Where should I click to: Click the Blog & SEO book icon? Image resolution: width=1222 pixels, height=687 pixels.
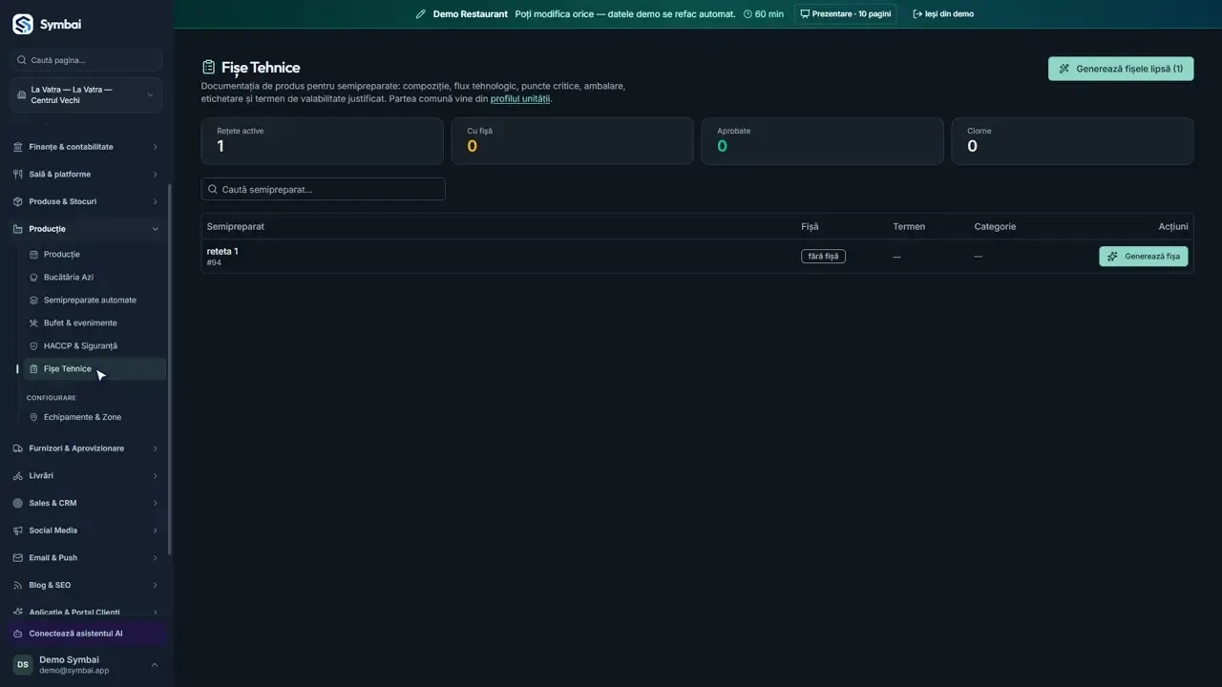pyautogui.click(x=18, y=585)
